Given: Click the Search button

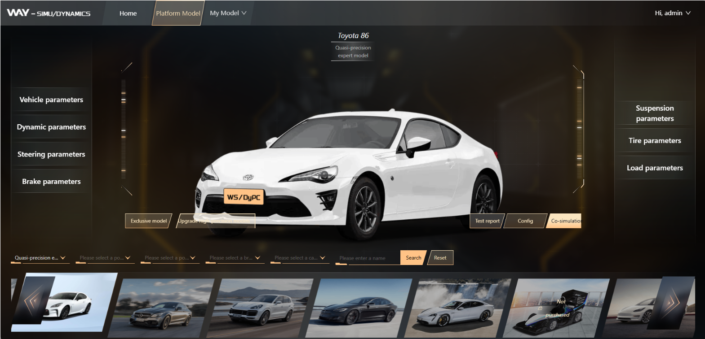Looking at the screenshot, I should tap(413, 258).
